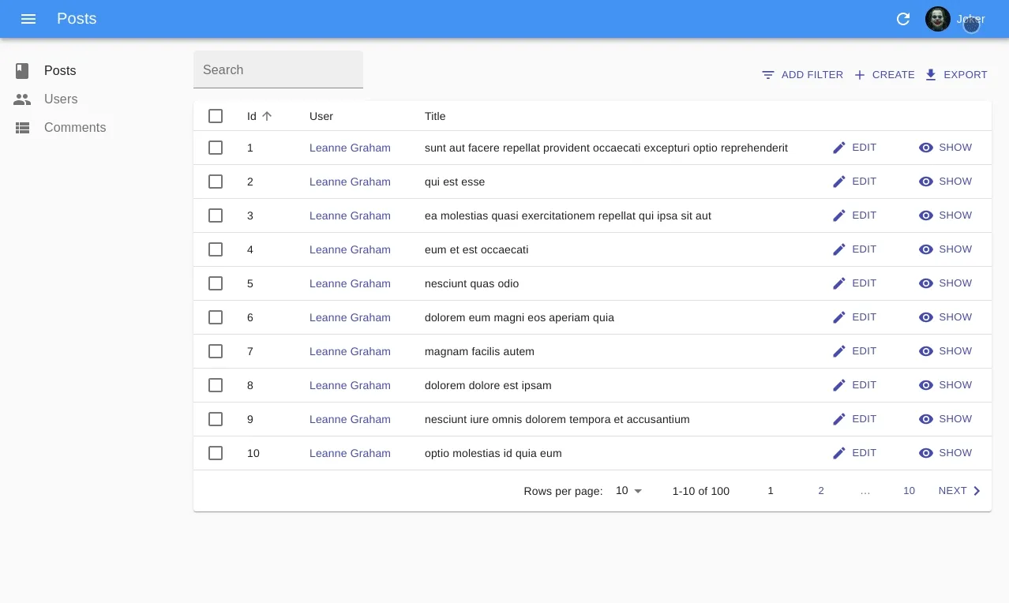
Task: Select the checkbox for post 7
Action: point(216,351)
